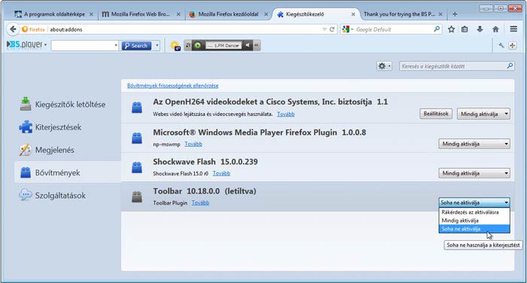
Task: Open the BS.player search field history dropdown
Action: (116, 45)
